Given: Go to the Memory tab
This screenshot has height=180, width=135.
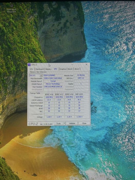Looking at the screenshot, I should (48, 69).
